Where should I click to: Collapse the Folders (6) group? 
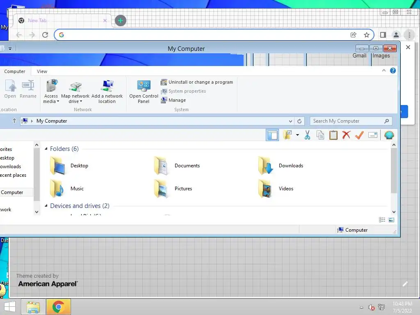(46, 148)
